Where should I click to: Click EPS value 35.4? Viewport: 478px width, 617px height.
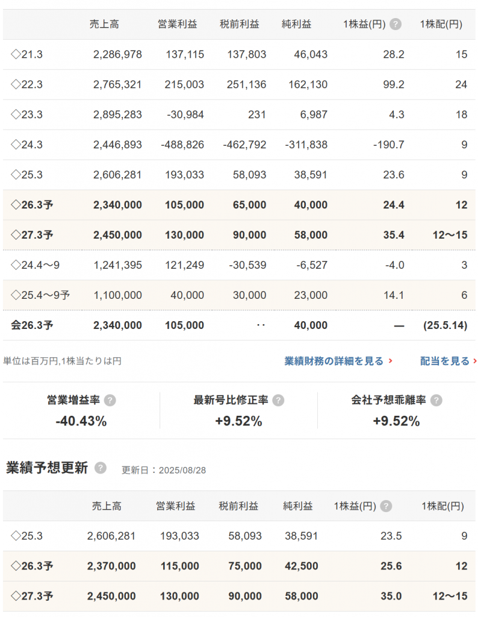click(394, 235)
